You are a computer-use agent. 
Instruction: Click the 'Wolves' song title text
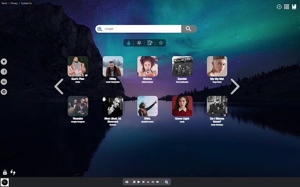click(x=148, y=79)
